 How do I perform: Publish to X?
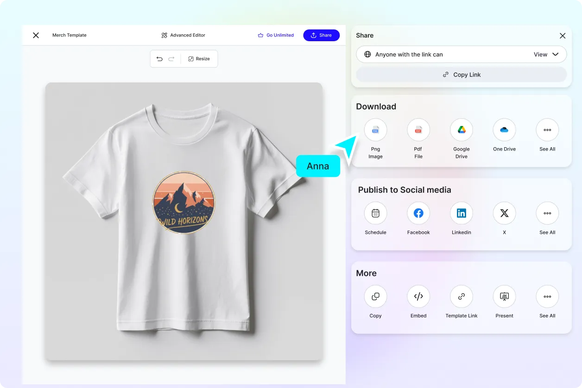(x=504, y=213)
